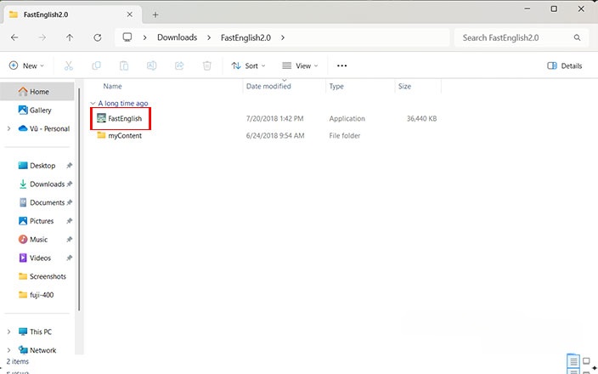Open the See more ellipsis menu
This screenshot has width=598, height=374.
point(342,65)
